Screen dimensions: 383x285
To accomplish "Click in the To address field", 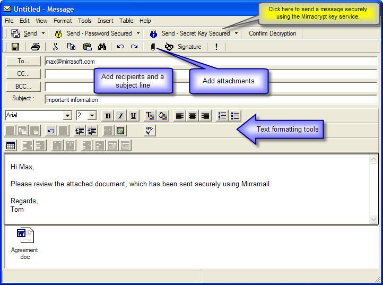I will pyautogui.click(x=211, y=62).
